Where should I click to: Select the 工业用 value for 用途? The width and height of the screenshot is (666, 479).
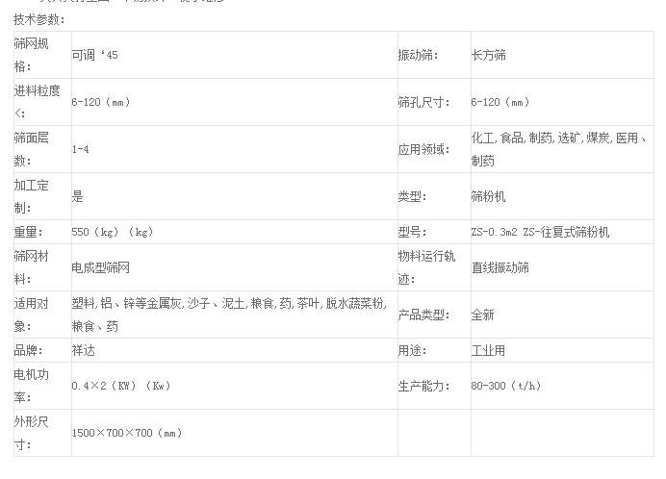(x=488, y=350)
